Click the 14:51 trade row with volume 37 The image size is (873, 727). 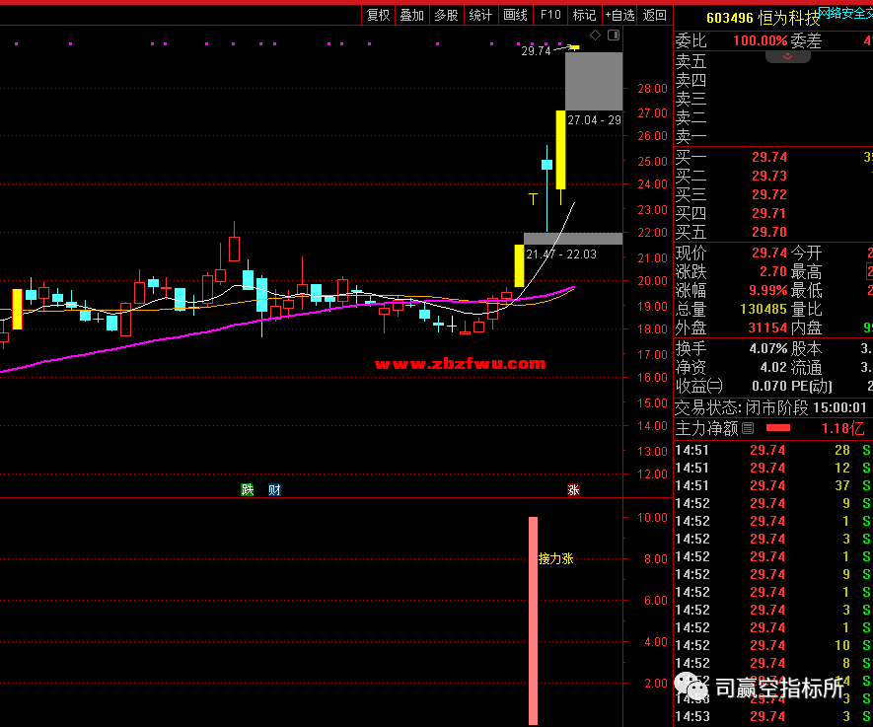tap(772, 485)
